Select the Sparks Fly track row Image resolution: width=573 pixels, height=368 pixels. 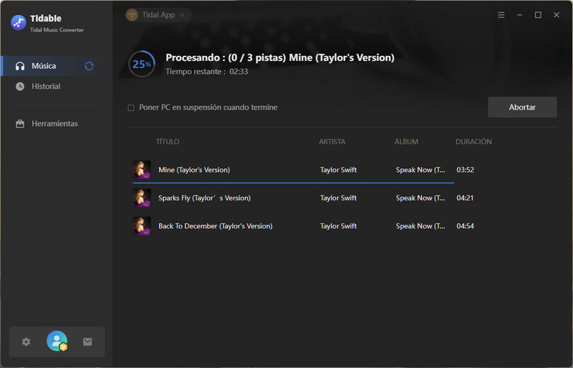pyautogui.click(x=303, y=198)
